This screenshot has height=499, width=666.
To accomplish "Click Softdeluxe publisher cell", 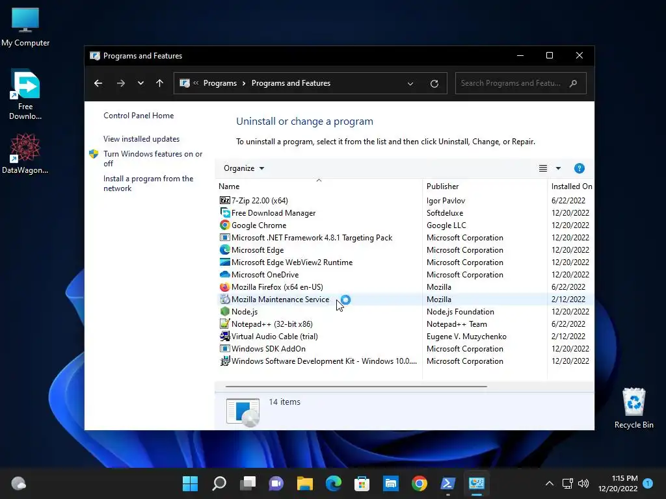I will (x=445, y=212).
